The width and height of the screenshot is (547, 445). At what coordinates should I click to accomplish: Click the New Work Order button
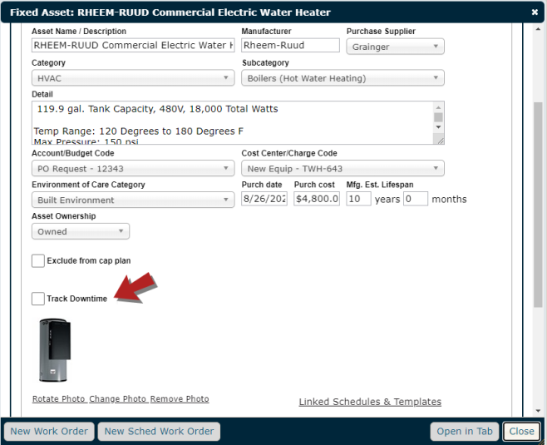(49, 432)
